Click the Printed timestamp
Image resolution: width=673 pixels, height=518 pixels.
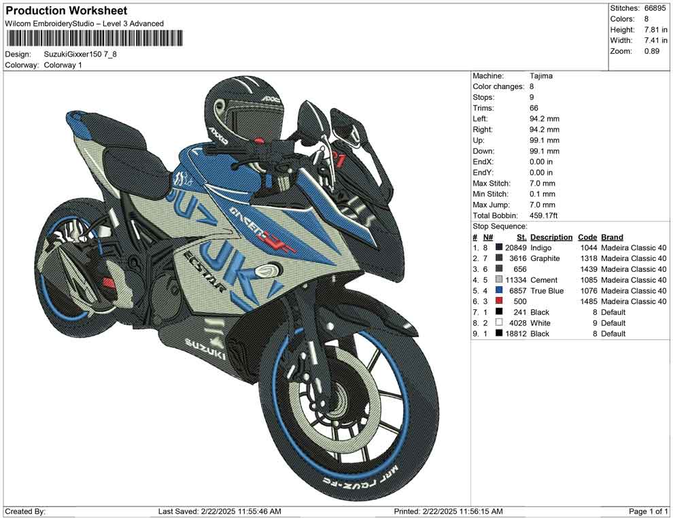coord(448,511)
